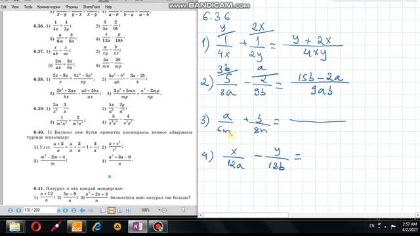Open Internet Explorer from taskbar

(96, 226)
